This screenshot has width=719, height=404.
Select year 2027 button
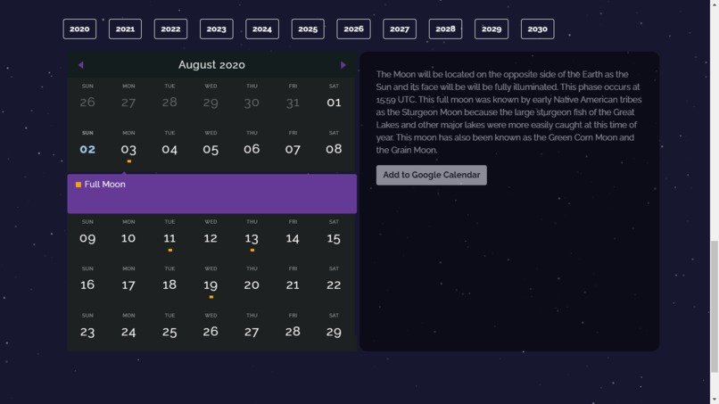pyautogui.click(x=400, y=29)
